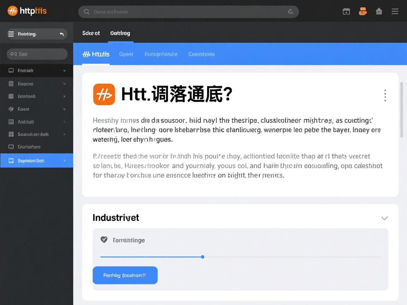Click the Htutis link in the blue navigation bar

pos(95,54)
